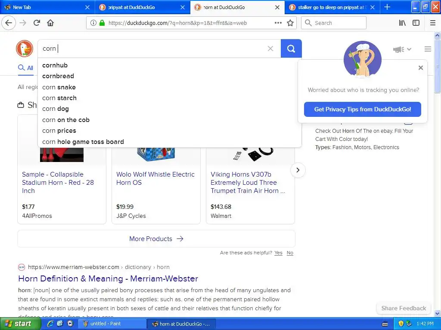Open Internet Explorer quick launch icon
The image size is (441, 330).
click(51, 324)
